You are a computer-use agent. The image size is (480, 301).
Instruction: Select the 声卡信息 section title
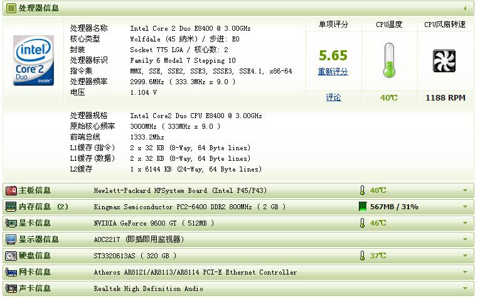pyautogui.click(x=35, y=288)
